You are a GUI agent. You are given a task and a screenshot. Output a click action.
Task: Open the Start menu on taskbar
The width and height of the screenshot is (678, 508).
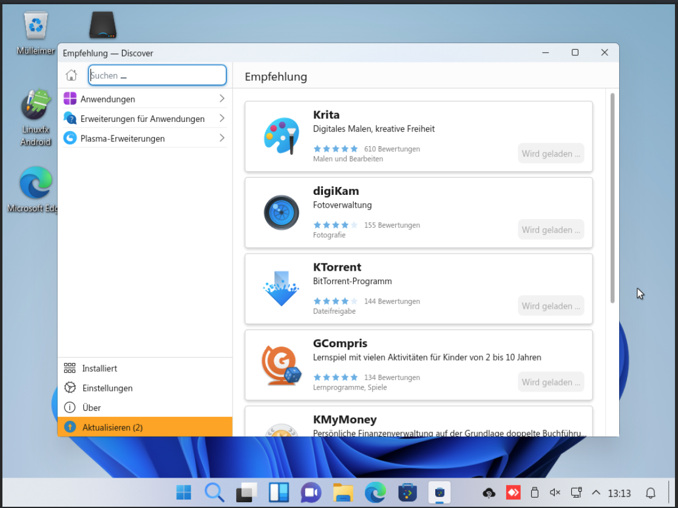click(x=184, y=492)
